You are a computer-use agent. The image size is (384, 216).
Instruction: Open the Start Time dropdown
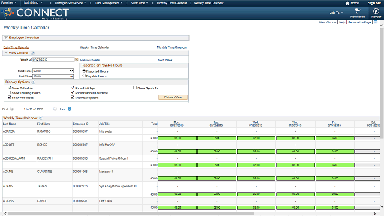tap(53, 71)
